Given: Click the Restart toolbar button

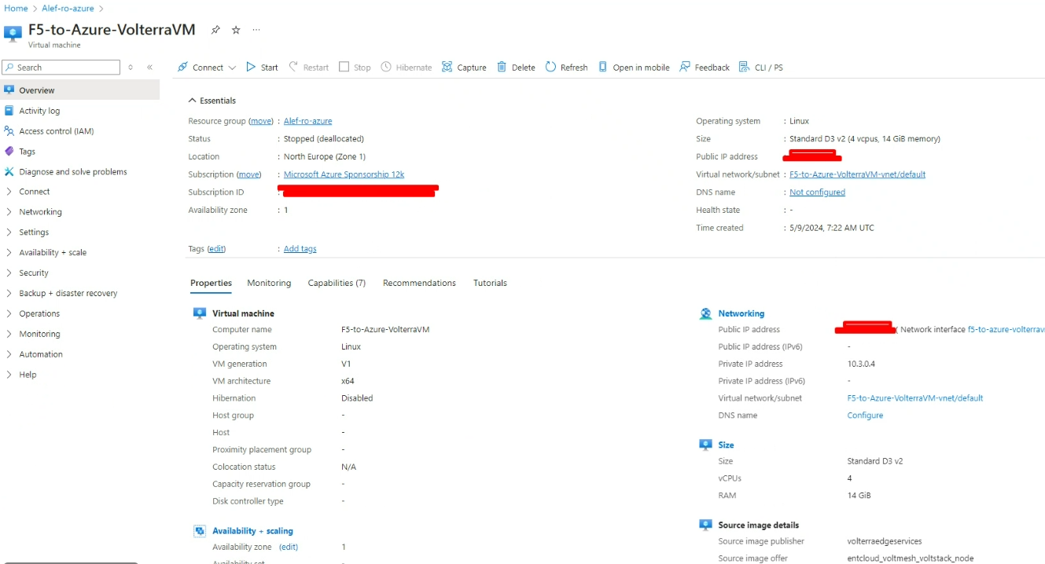Looking at the screenshot, I should [309, 68].
